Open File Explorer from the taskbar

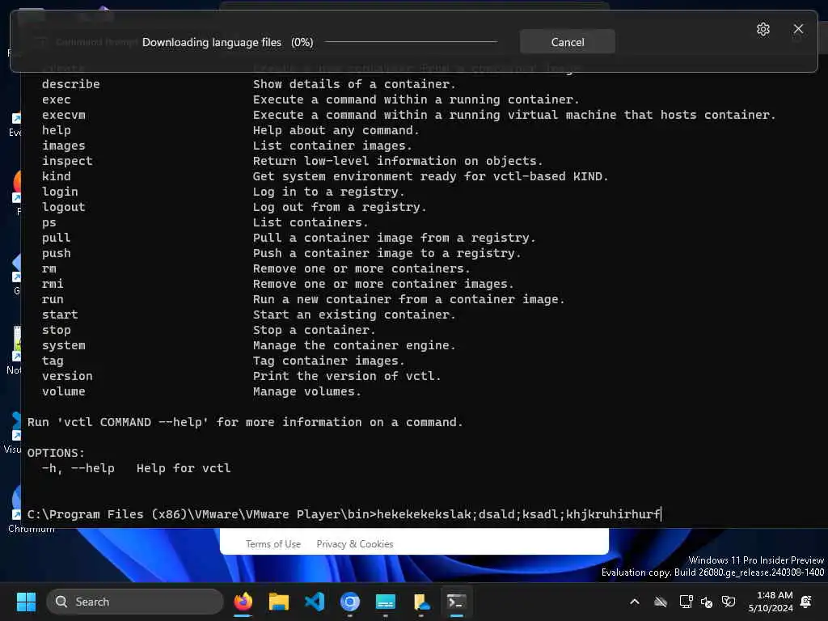[279, 602]
